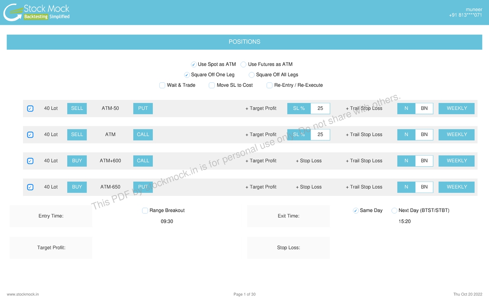Add Stop Loss on ATM+600 leg

click(308, 161)
